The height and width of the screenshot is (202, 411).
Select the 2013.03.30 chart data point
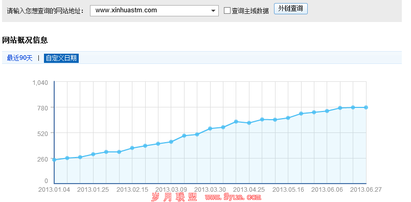point(210,128)
